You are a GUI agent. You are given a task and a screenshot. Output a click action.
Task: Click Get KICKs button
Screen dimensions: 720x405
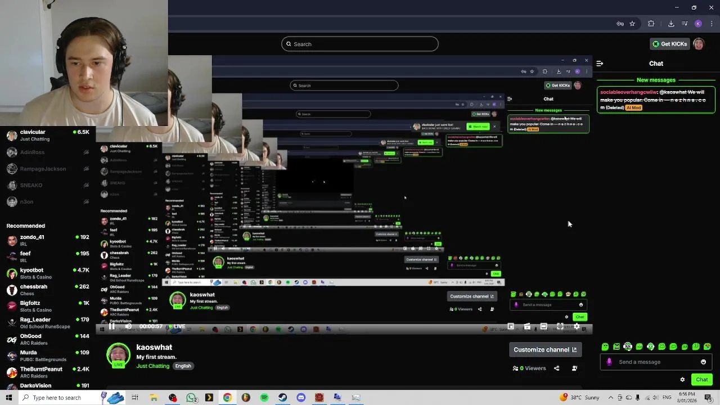(669, 44)
